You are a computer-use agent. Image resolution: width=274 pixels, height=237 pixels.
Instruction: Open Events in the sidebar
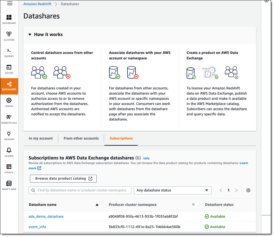(9, 169)
